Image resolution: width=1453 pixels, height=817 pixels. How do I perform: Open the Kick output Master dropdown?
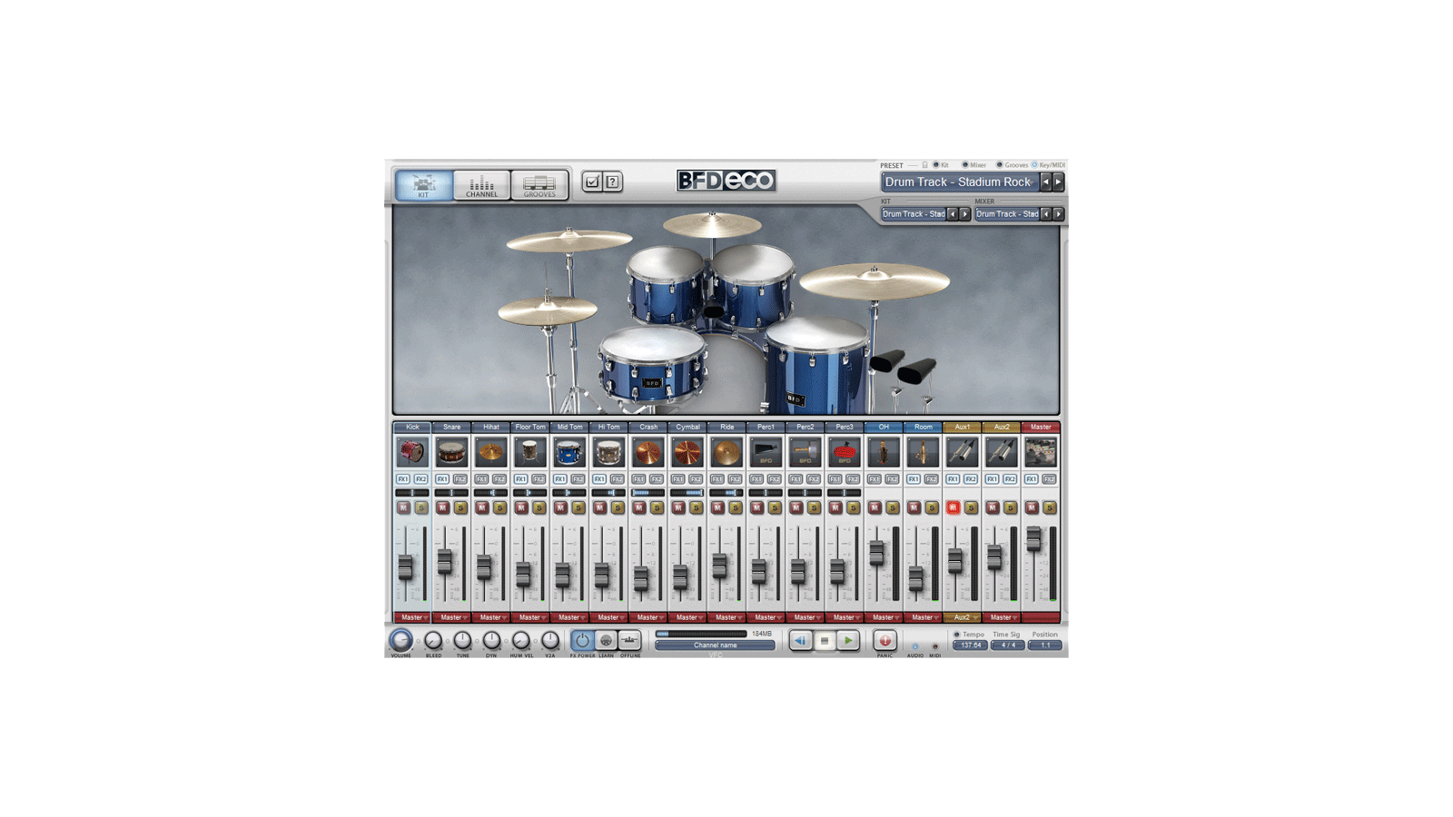412,617
